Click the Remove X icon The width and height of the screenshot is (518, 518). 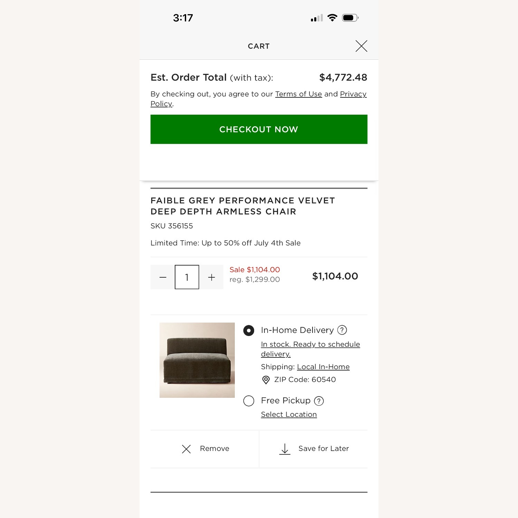[x=186, y=449]
